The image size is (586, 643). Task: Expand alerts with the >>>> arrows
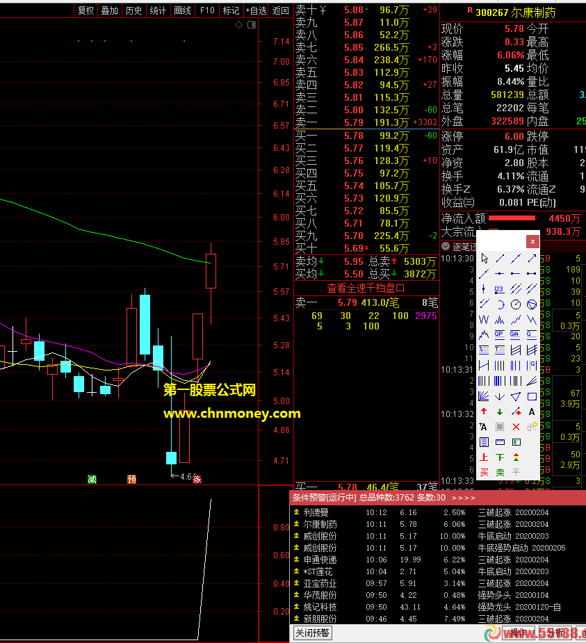[464, 498]
